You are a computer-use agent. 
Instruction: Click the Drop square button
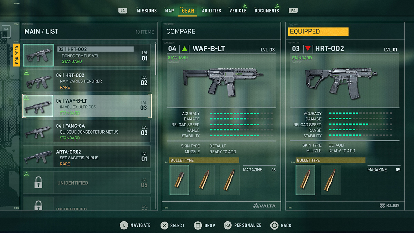coord(205,225)
